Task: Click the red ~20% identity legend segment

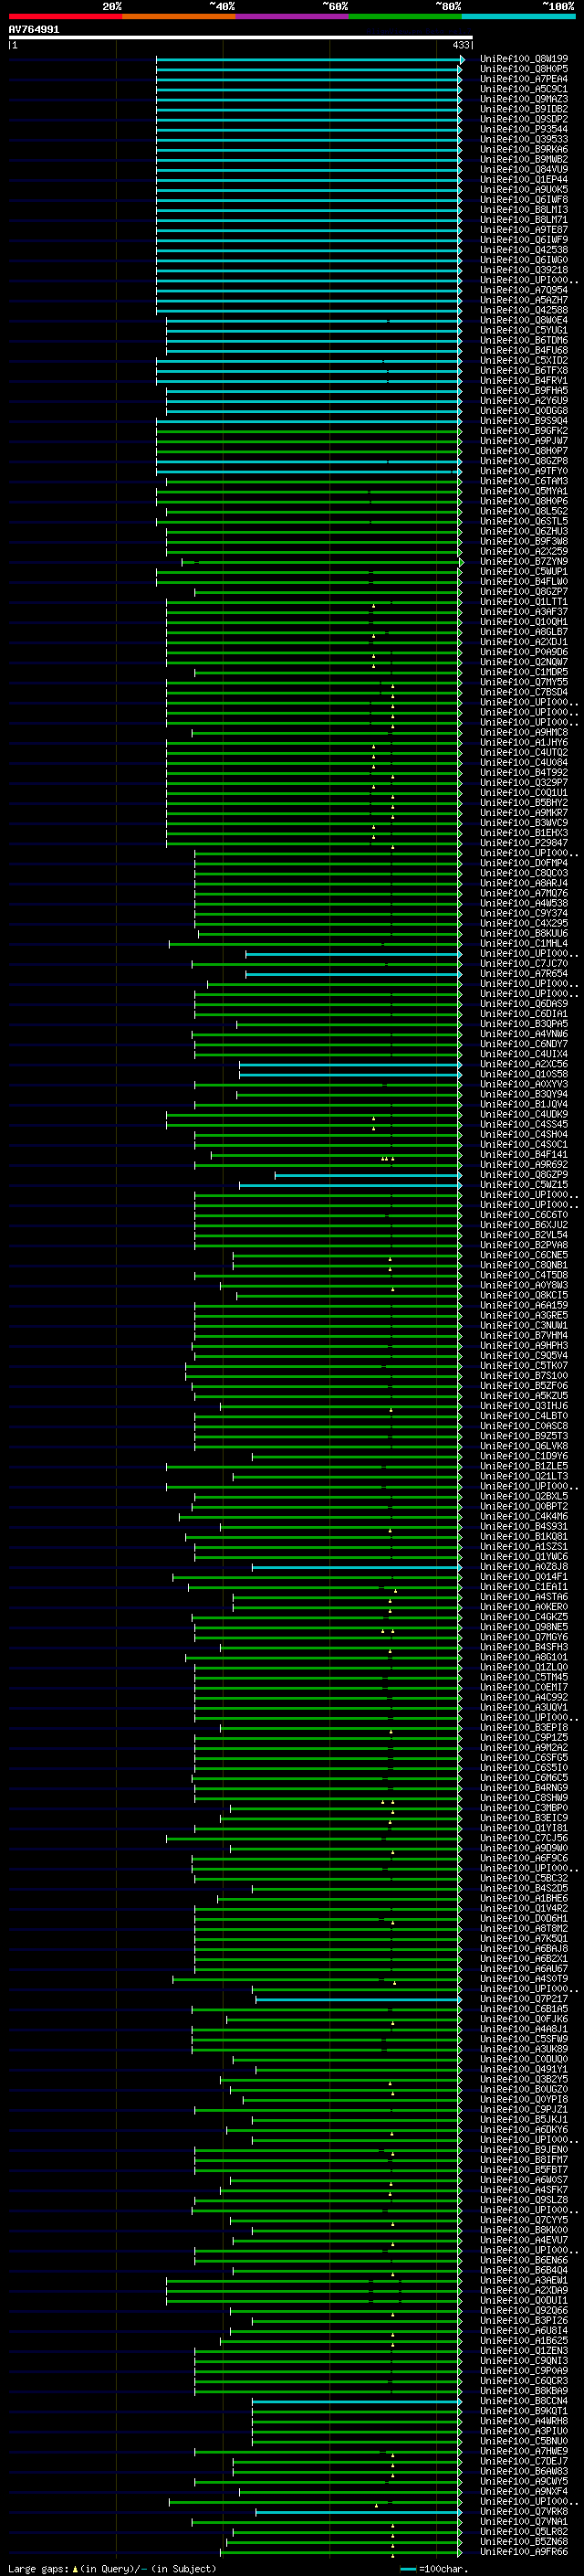Action: pyautogui.click(x=66, y=17)
